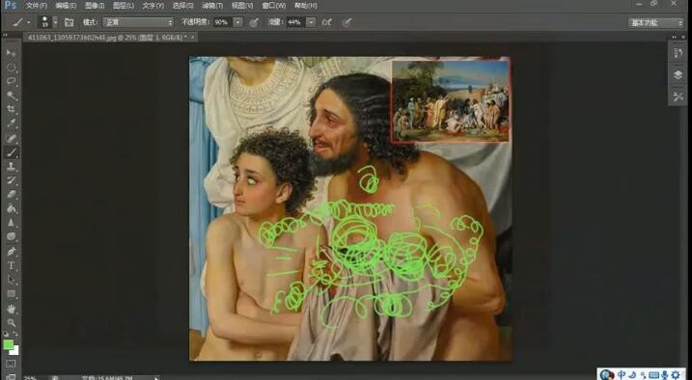The height and width of the screenshot is (380, 692).
Task: Select the Rectangle shape tool
Action: tap(12, 293)
